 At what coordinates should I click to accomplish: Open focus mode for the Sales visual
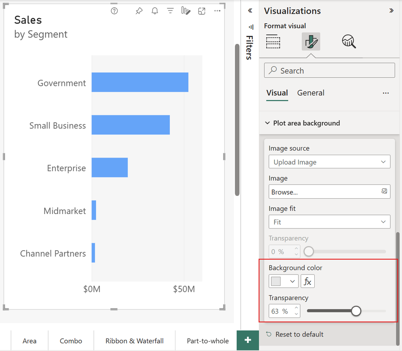(202, 11)
